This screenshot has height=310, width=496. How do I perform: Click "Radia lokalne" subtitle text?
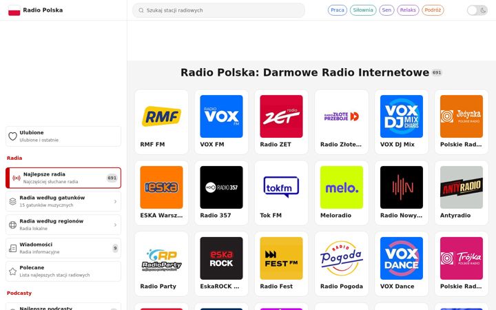(x=34, y=229)
